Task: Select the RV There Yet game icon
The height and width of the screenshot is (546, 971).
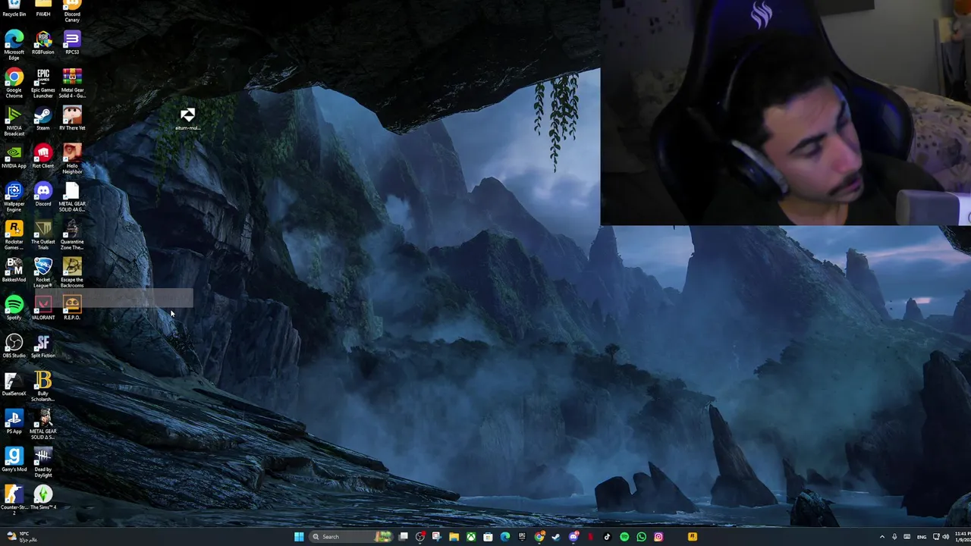Action: (72, 118)
